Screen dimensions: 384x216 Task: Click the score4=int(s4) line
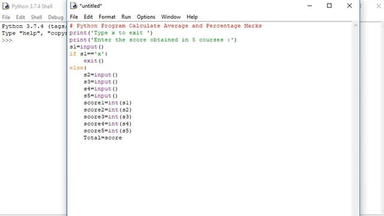pos(107,124)
